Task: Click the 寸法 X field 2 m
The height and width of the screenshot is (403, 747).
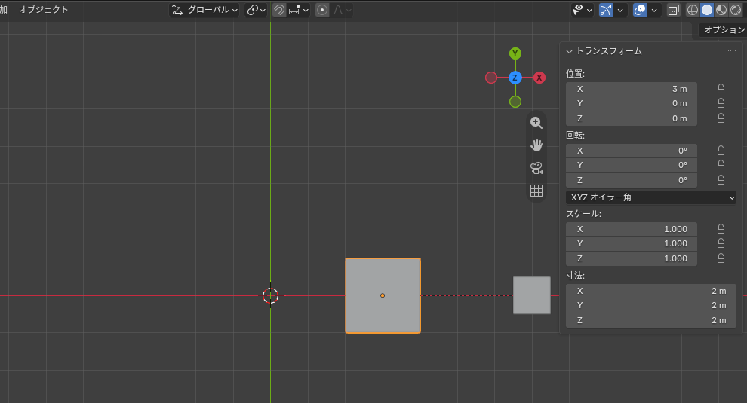Action: pos(650,292)
